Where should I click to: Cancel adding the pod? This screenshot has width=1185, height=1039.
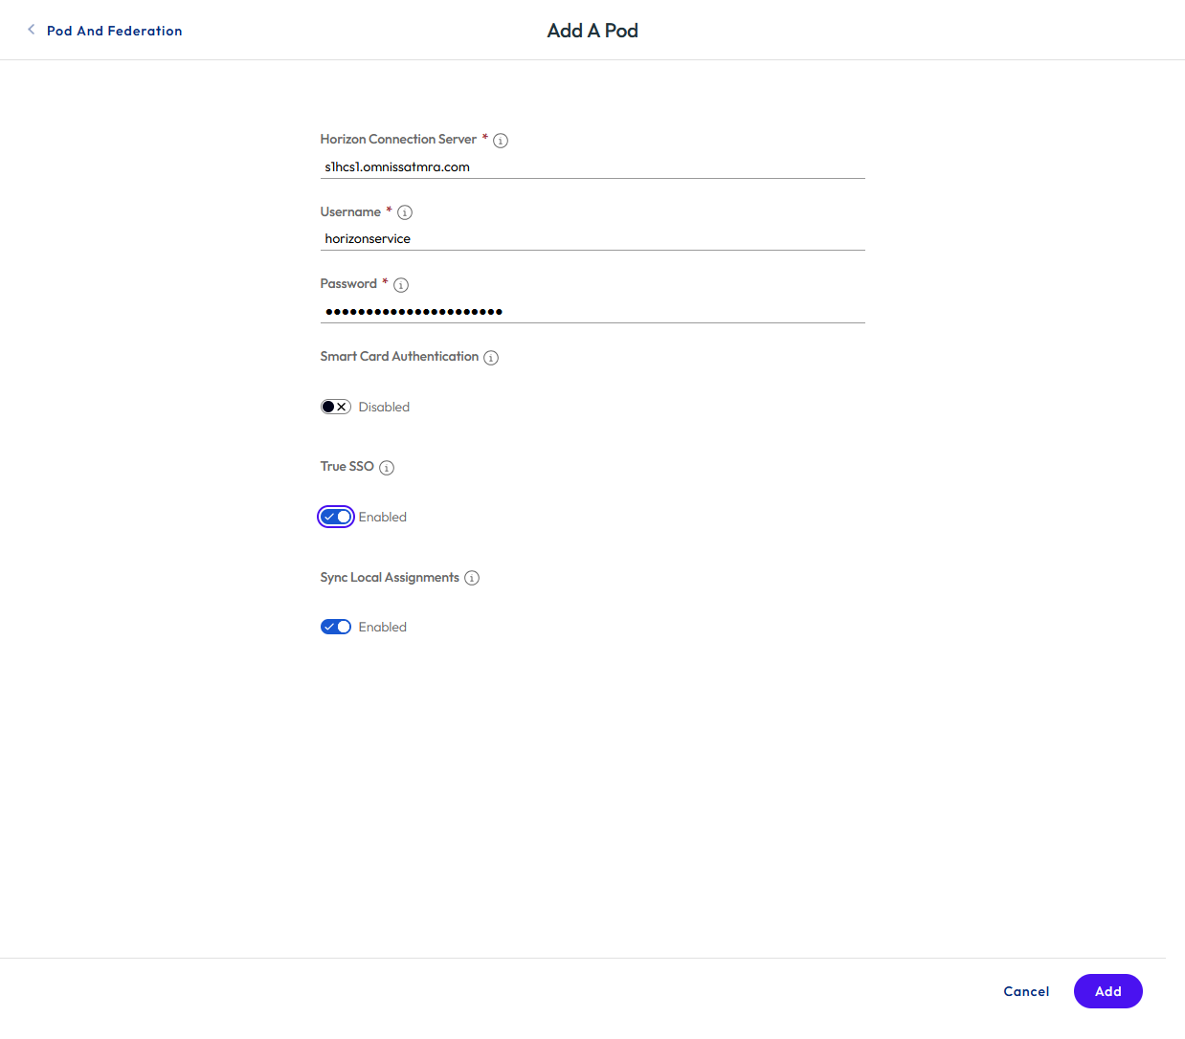tap(1026, 991)
